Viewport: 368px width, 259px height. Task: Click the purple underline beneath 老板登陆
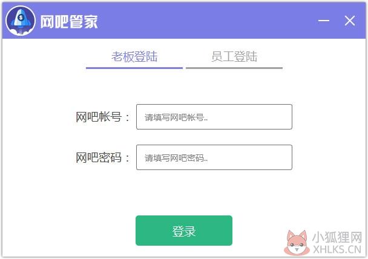point(134,68)
